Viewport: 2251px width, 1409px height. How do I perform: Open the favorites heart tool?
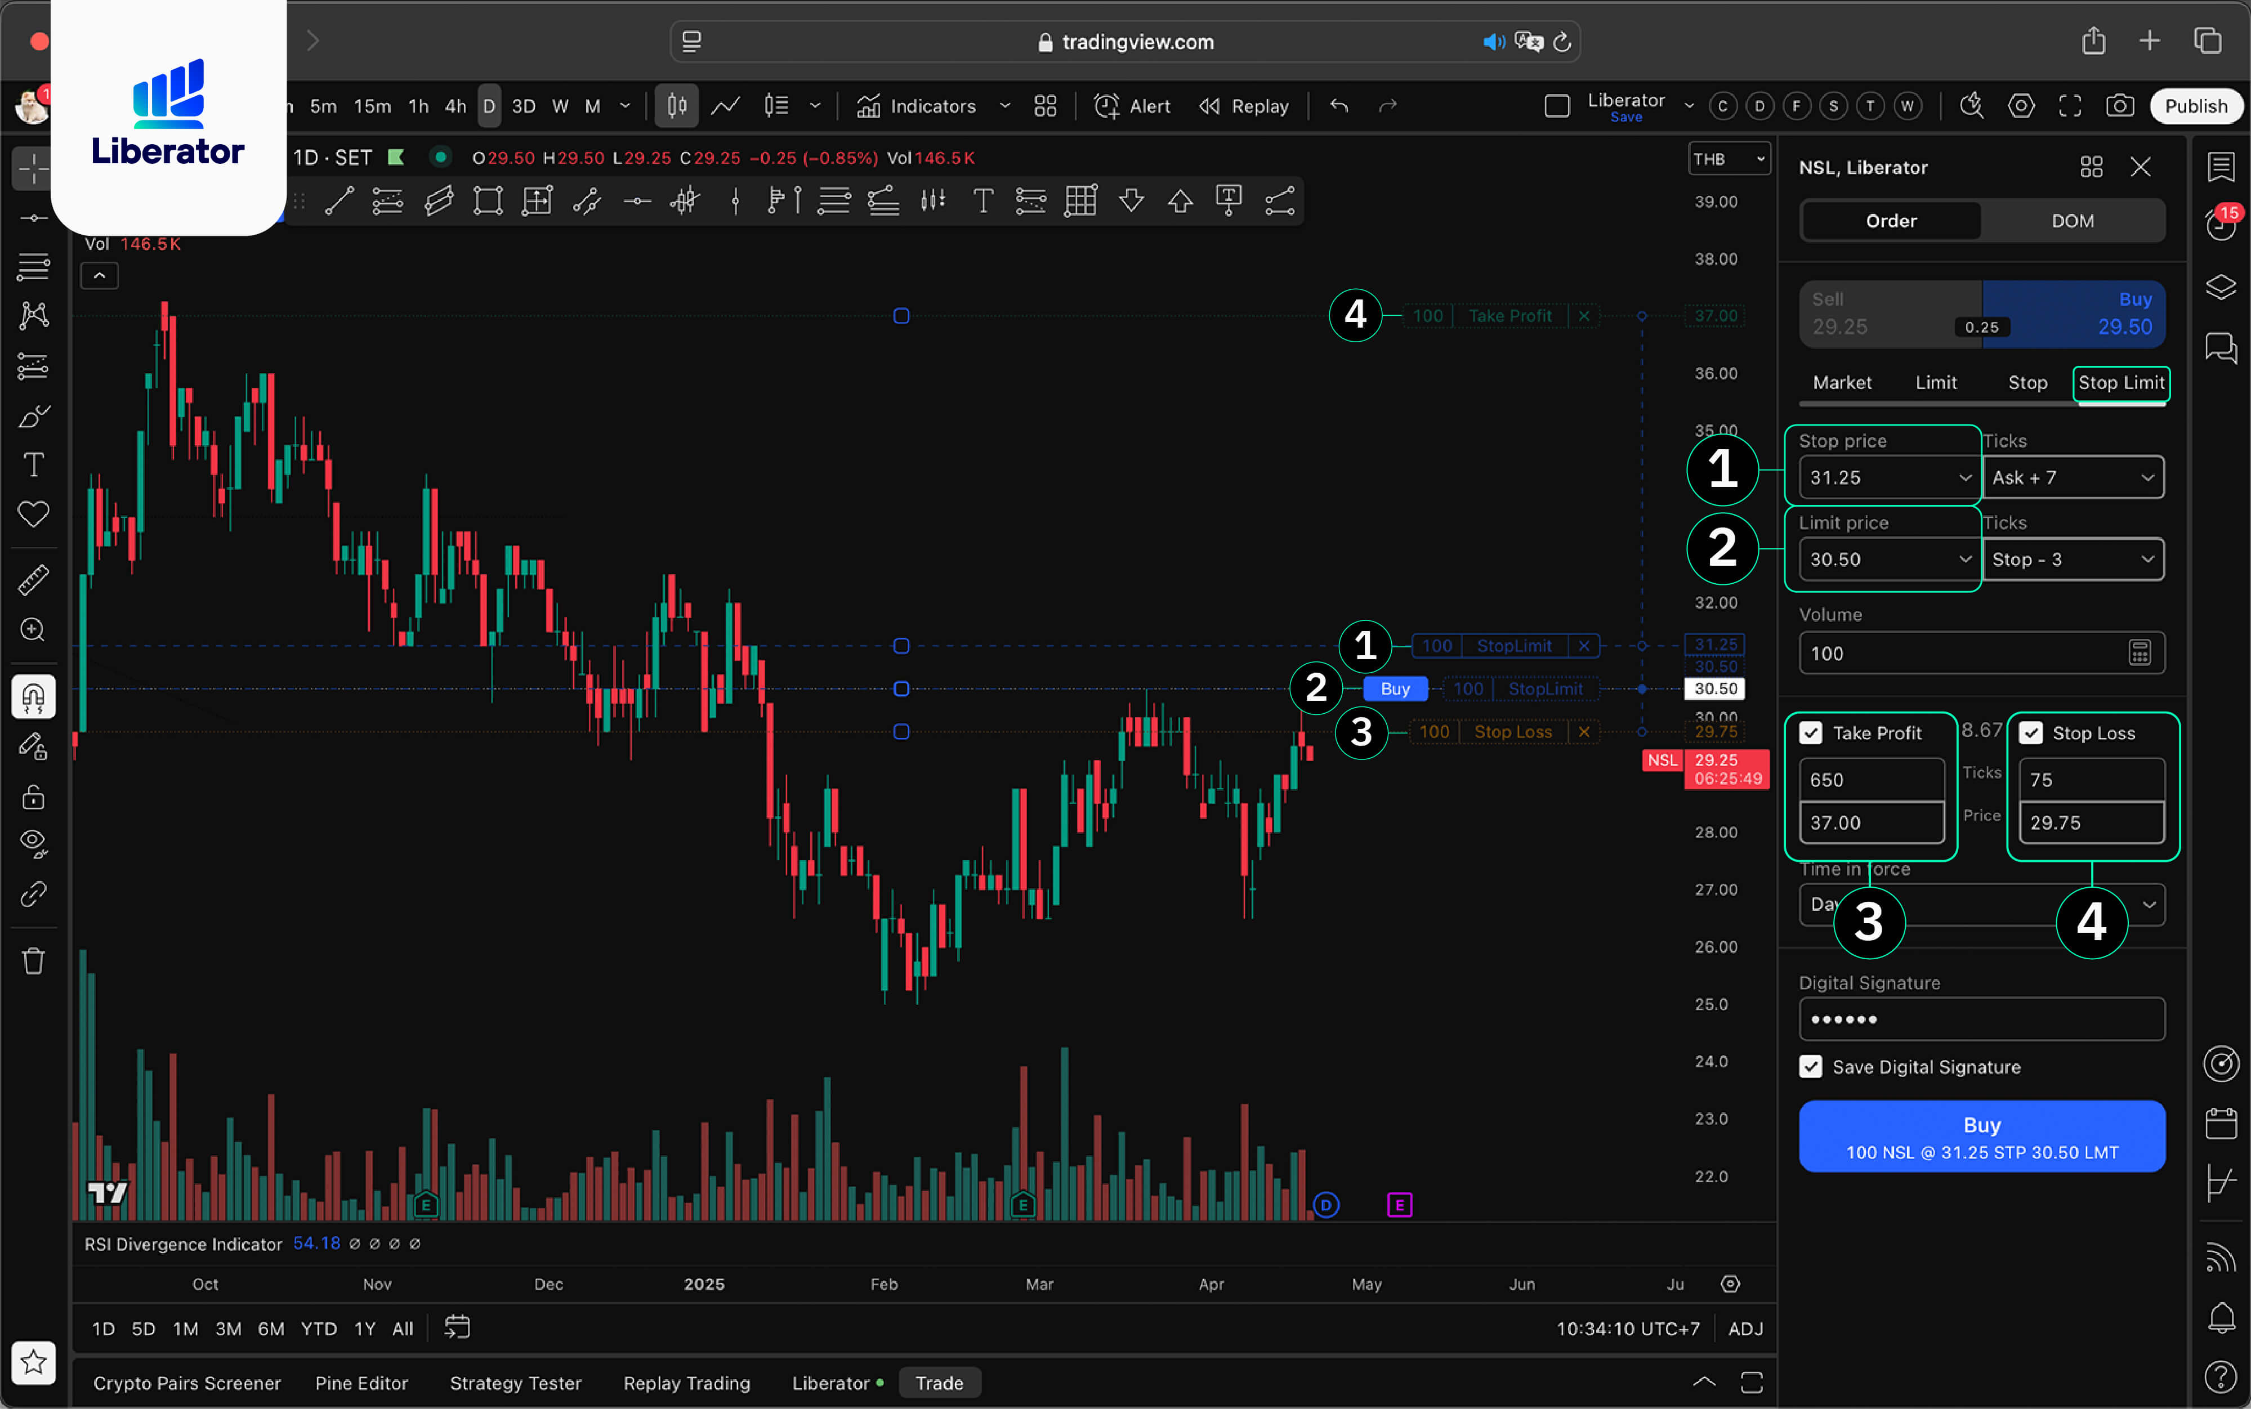coord(34,513)
